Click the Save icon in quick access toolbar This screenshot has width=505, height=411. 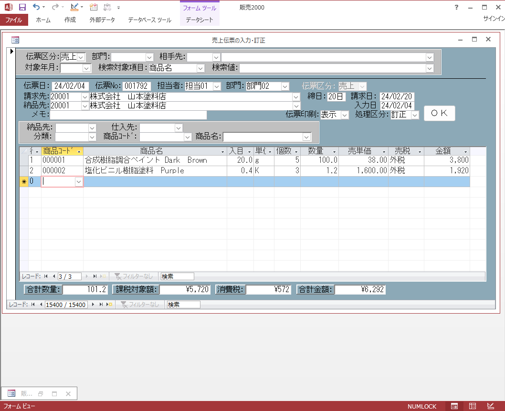coord(22,7)
